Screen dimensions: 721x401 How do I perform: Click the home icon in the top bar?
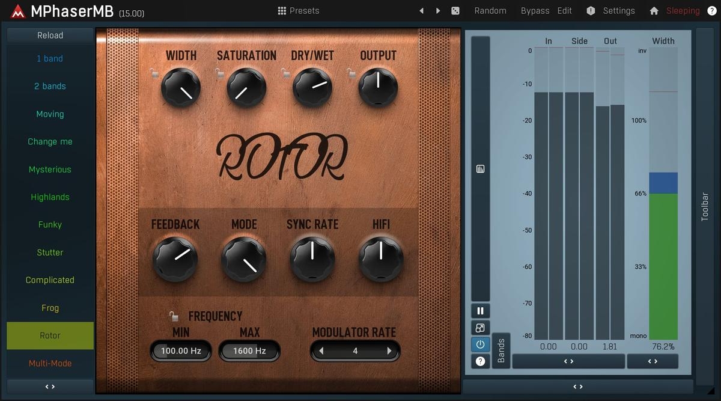[x=654, y=11]
